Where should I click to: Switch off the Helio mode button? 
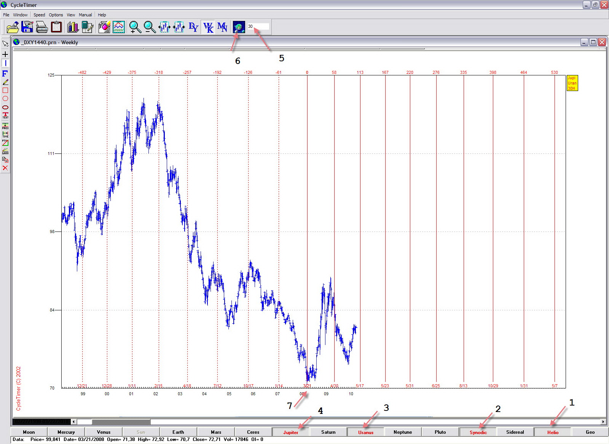click(553, 432)
